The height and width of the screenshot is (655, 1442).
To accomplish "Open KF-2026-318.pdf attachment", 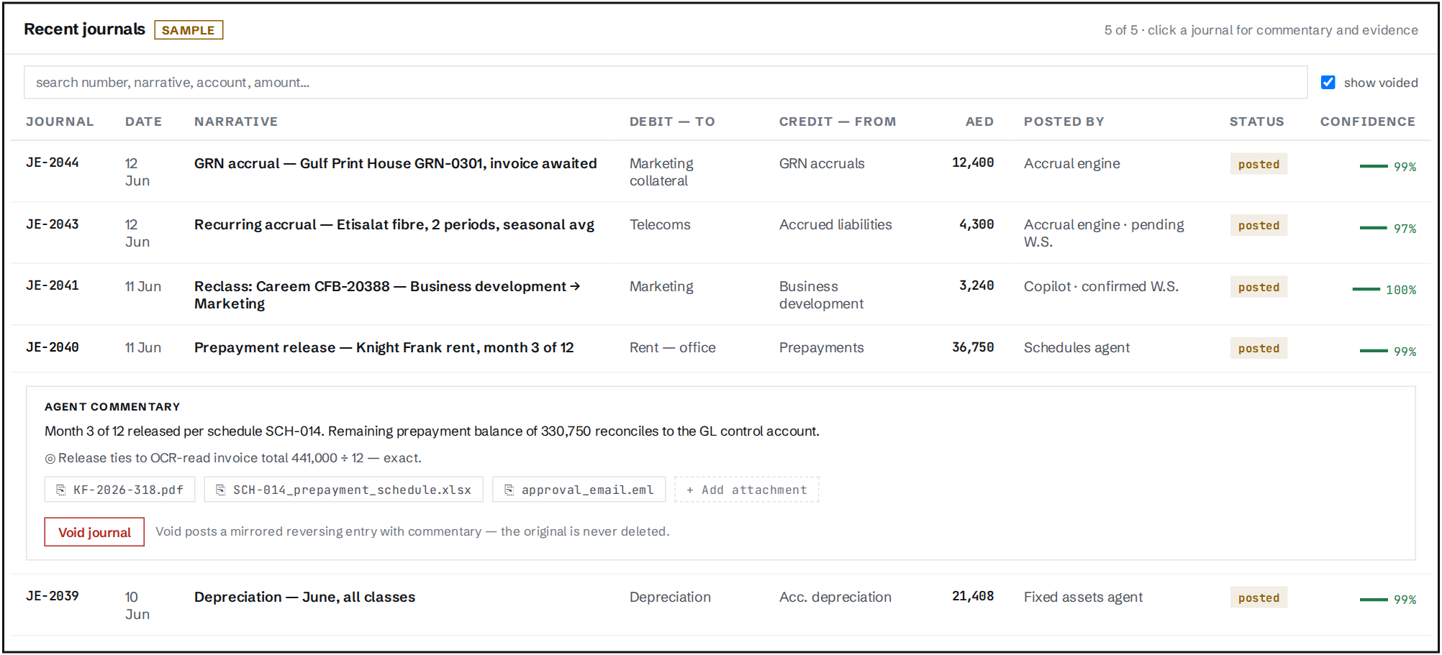I will tap(119, 490).
